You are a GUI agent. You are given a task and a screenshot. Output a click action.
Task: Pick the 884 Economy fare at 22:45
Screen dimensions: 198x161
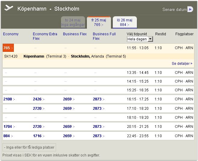[8, 136]
